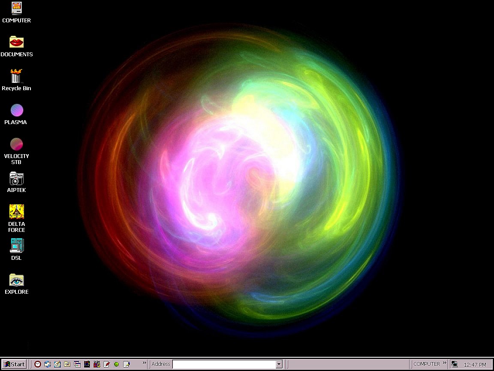Open the DOCUMENTS folder with lips icon
The width and height of the screenshot is (494, 371).
[x=16, y=42]
